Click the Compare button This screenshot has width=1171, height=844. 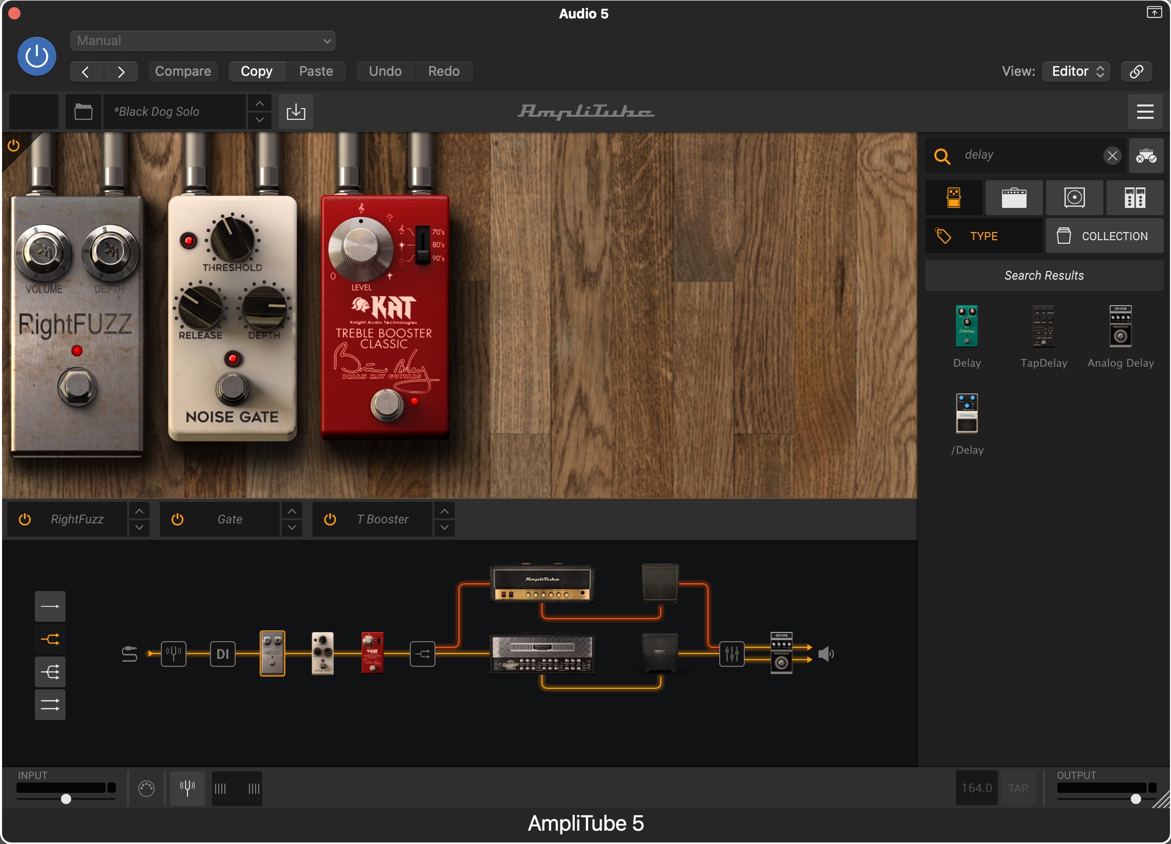point(183,71)
